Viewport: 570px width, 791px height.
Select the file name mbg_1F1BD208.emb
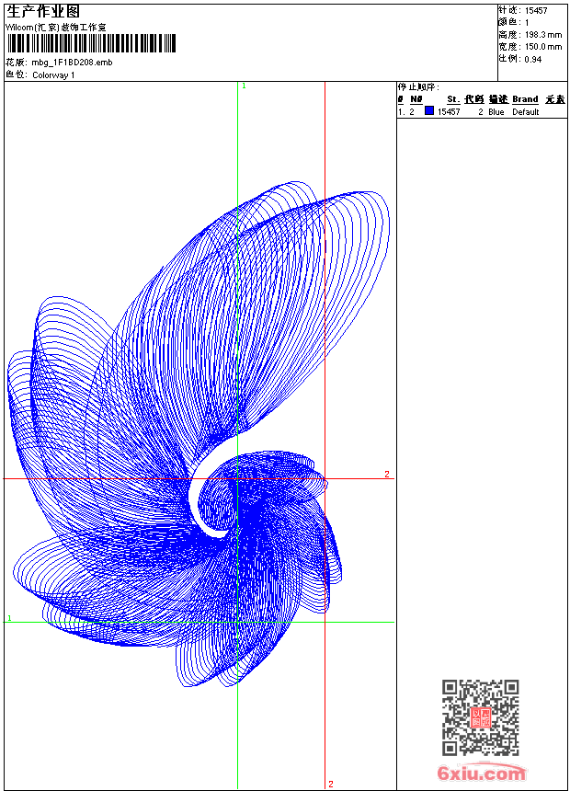tap(73, 63)
